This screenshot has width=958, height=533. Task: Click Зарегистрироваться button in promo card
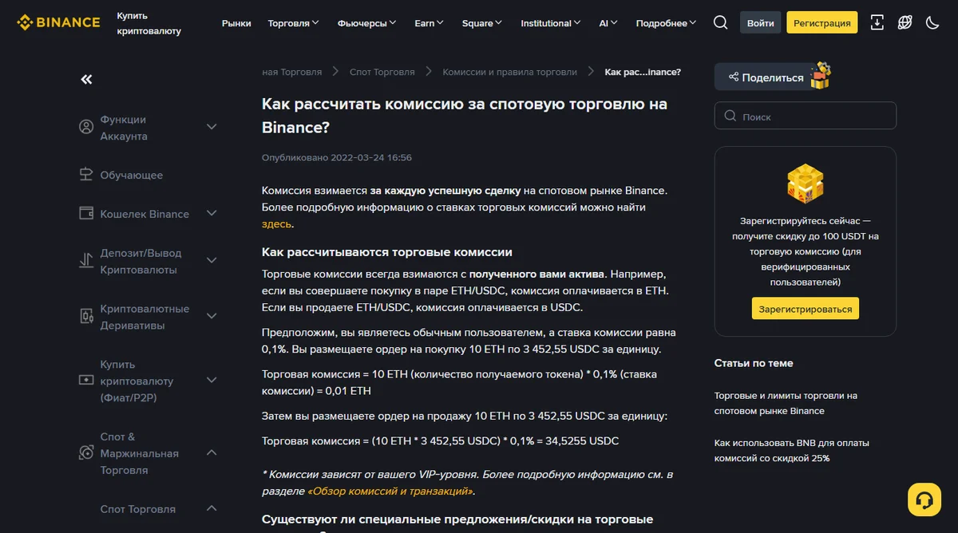[x=805, y=309]
